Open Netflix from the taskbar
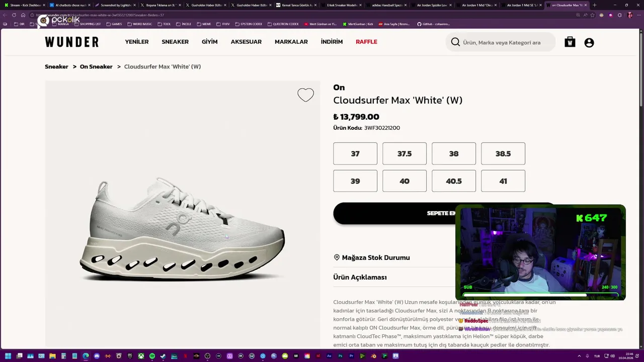Screen dimensions: 644x362 tap(186, 356)
